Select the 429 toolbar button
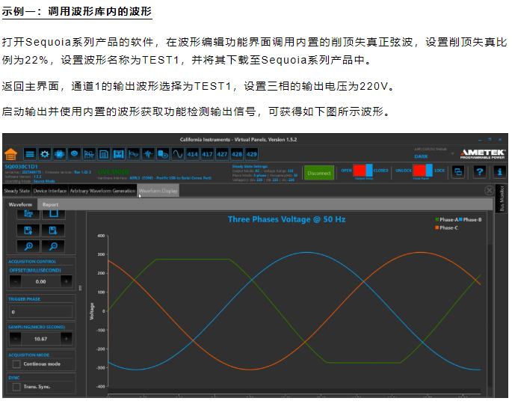Screen dimensions: 512x404 coord(253,153)
